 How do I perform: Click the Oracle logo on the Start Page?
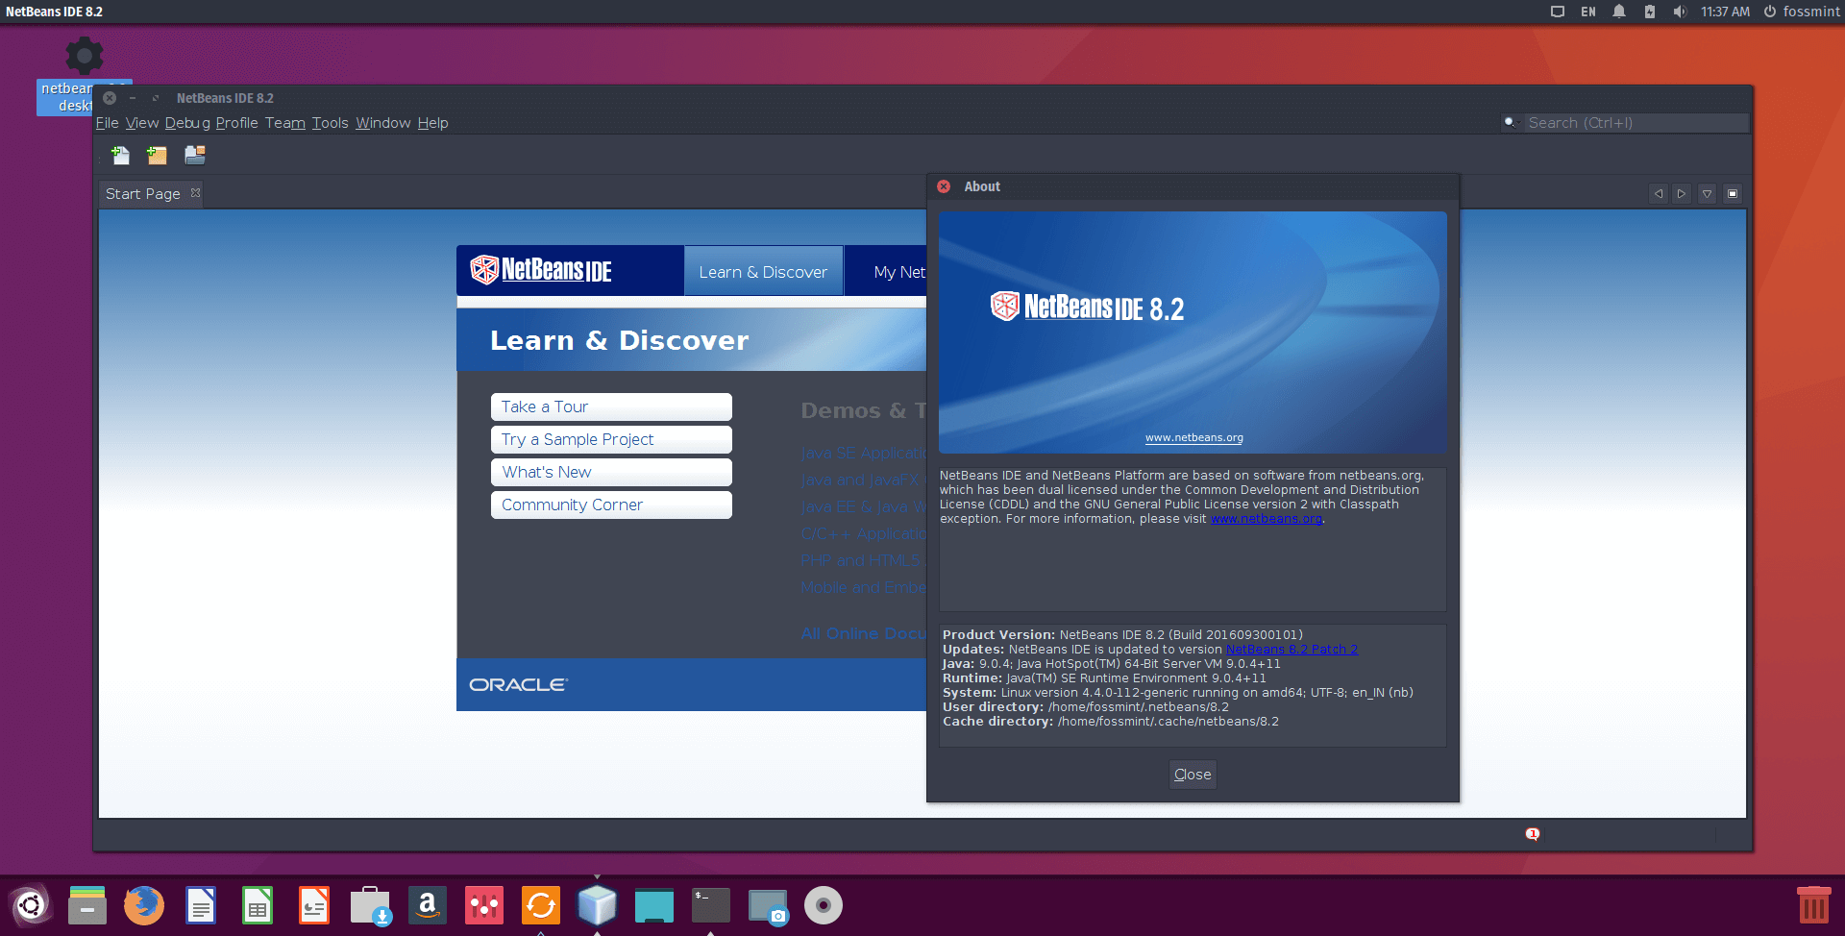click(518, 684)
